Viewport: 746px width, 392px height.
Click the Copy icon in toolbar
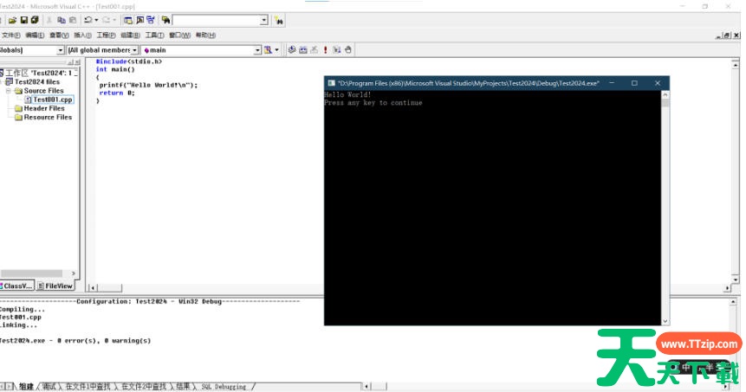pos(62,20)
